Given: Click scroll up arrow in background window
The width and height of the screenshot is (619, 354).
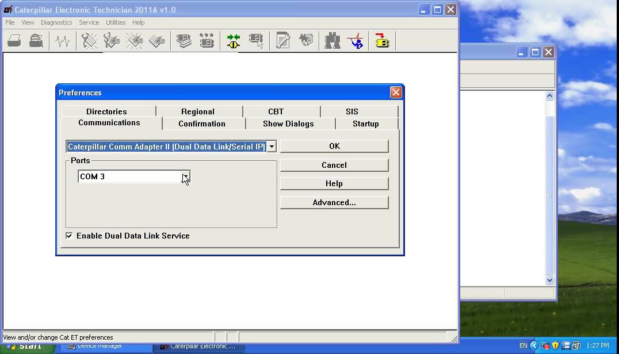Looking at the screenshot, I should click(x=549, y=96).
